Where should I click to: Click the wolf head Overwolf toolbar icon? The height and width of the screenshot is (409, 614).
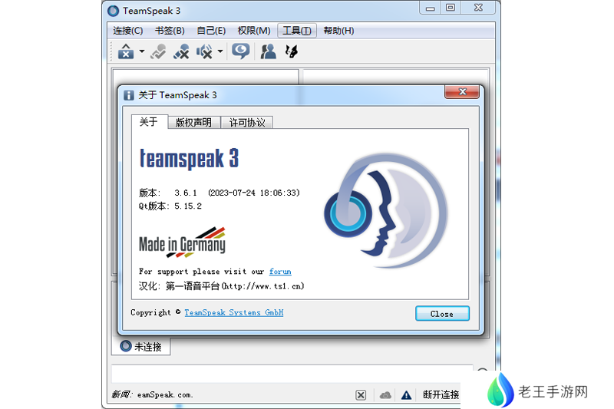[x=292, y=51]
